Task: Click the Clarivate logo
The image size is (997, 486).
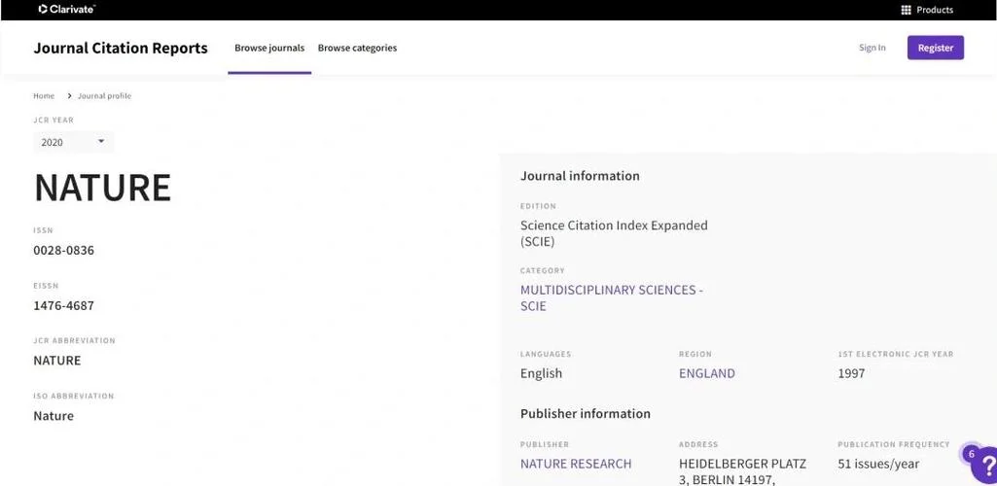Action: click(x=67, y=9)
